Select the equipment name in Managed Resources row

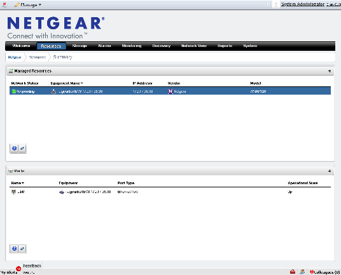(80, 91)
